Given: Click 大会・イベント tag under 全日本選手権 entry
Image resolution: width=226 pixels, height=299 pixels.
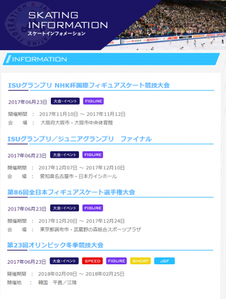Looking at the screenshot, I should [x=65, y=208].
